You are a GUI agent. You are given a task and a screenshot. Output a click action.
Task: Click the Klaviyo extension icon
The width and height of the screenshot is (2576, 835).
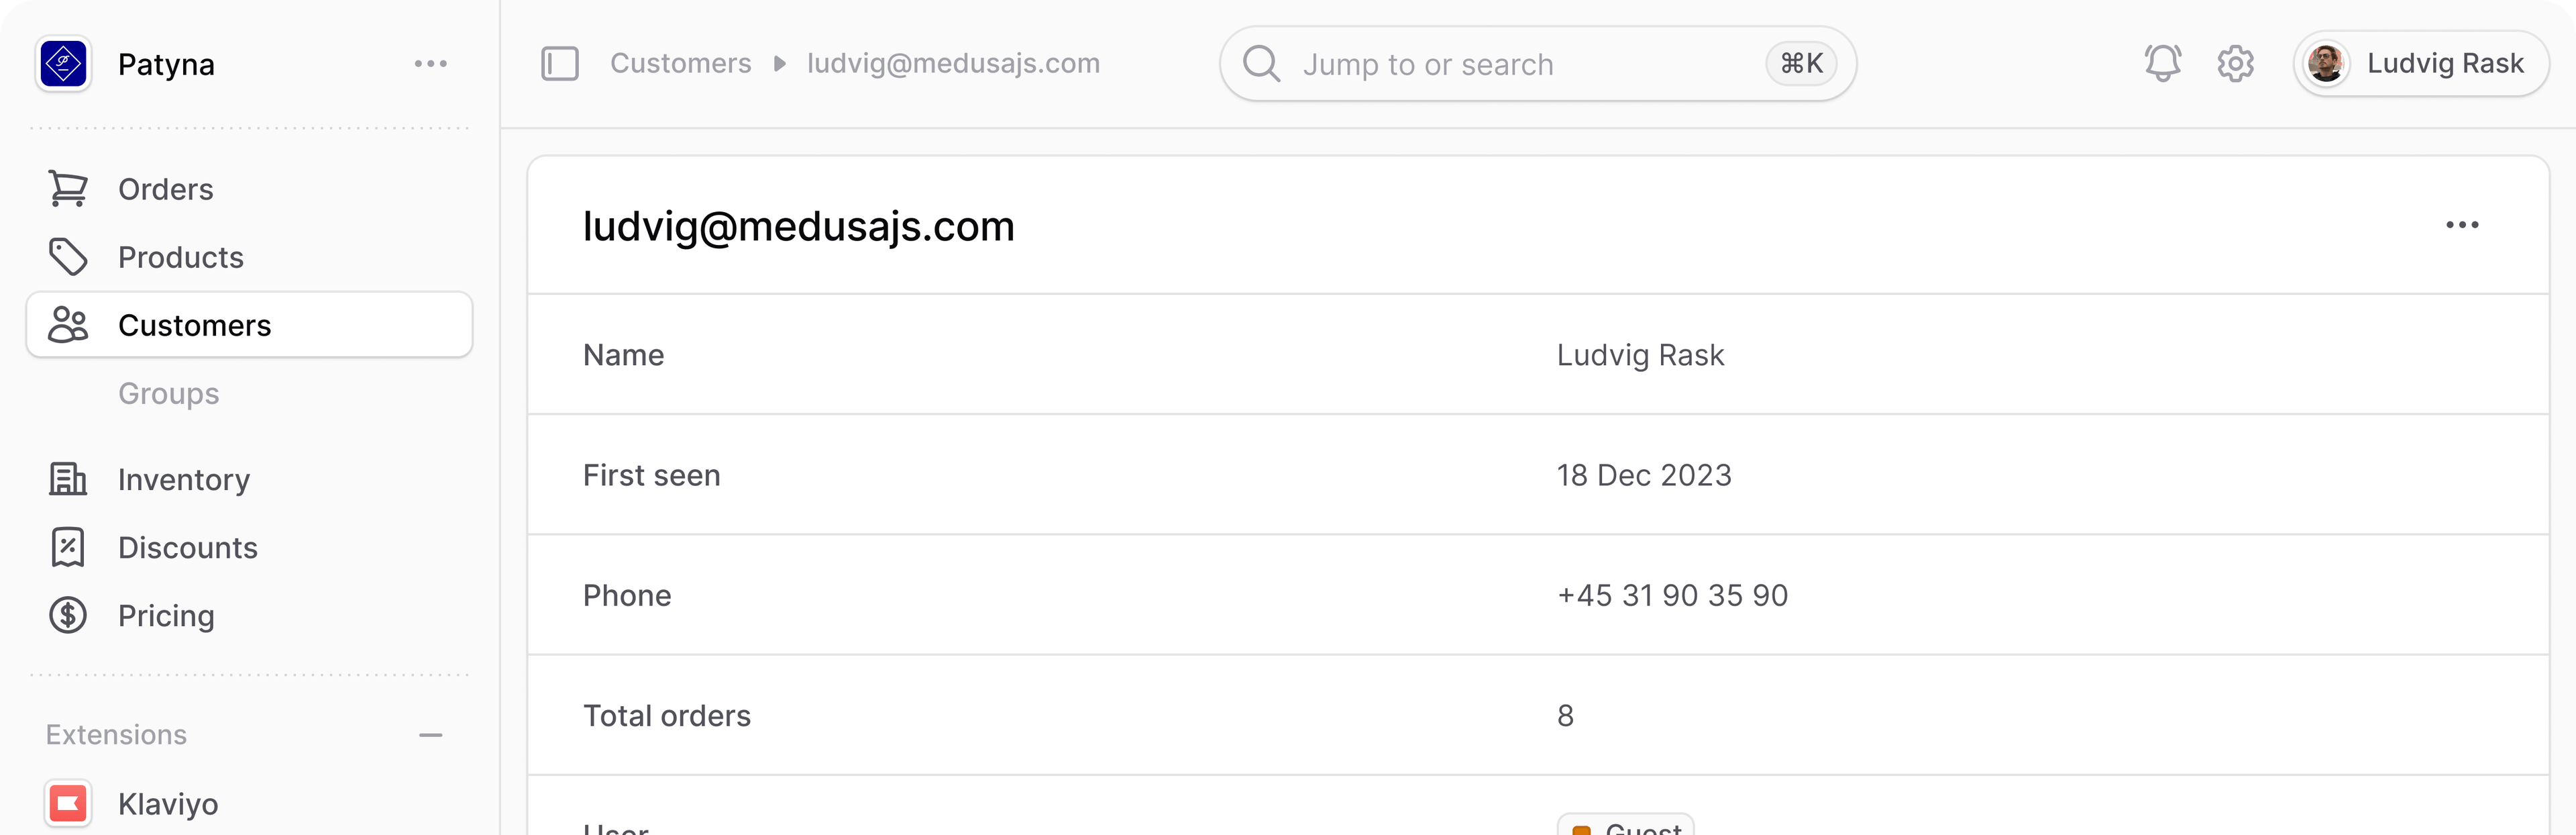(68, 803)
